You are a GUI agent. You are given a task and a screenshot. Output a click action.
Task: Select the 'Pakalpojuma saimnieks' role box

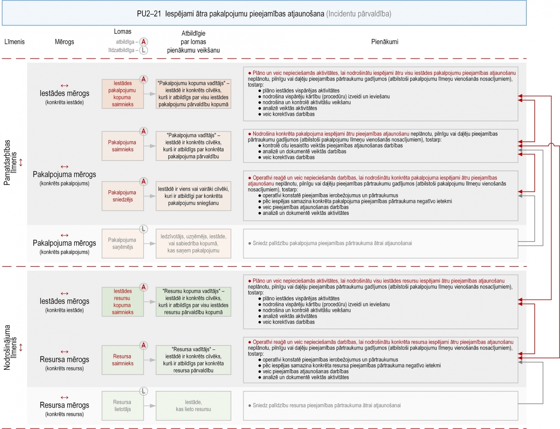[x=122, y=146]
